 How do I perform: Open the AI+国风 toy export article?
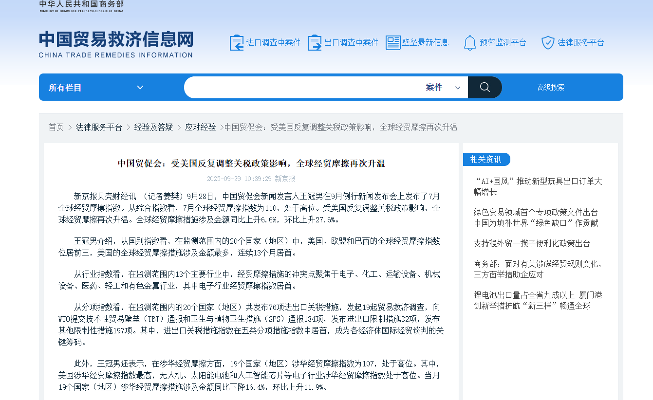pyautogui.click(x=538, y=187)
